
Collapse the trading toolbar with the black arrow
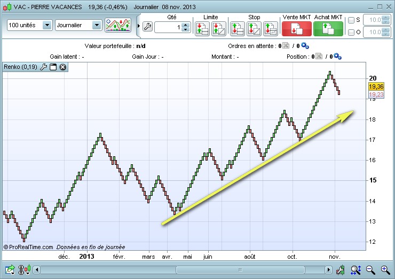coord(139,26)
